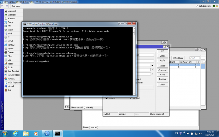The image size is (219, 137).
Task: Click the Torch button
Action: 162,85
